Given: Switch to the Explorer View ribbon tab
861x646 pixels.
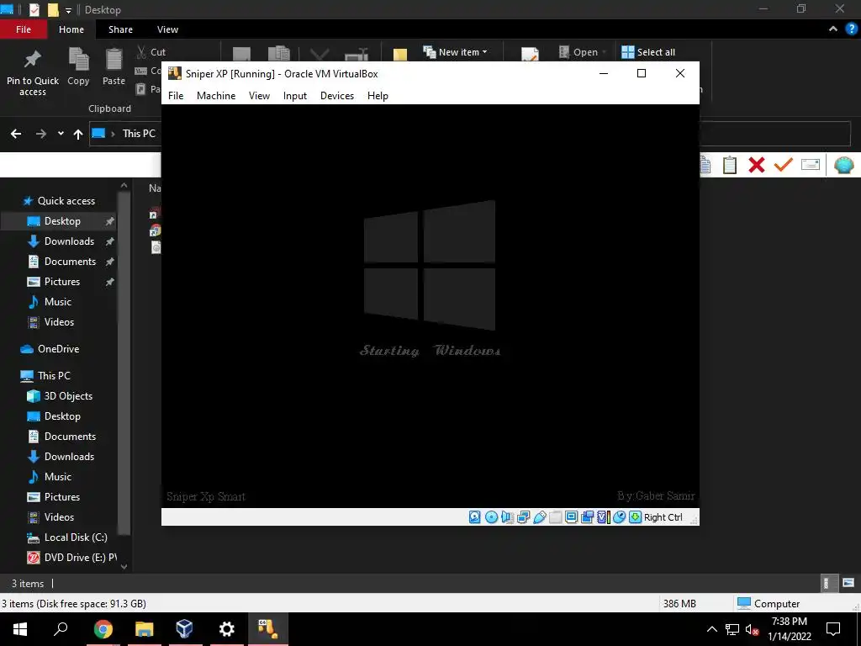Looking at the screenshot, I should tap(167, 29).
